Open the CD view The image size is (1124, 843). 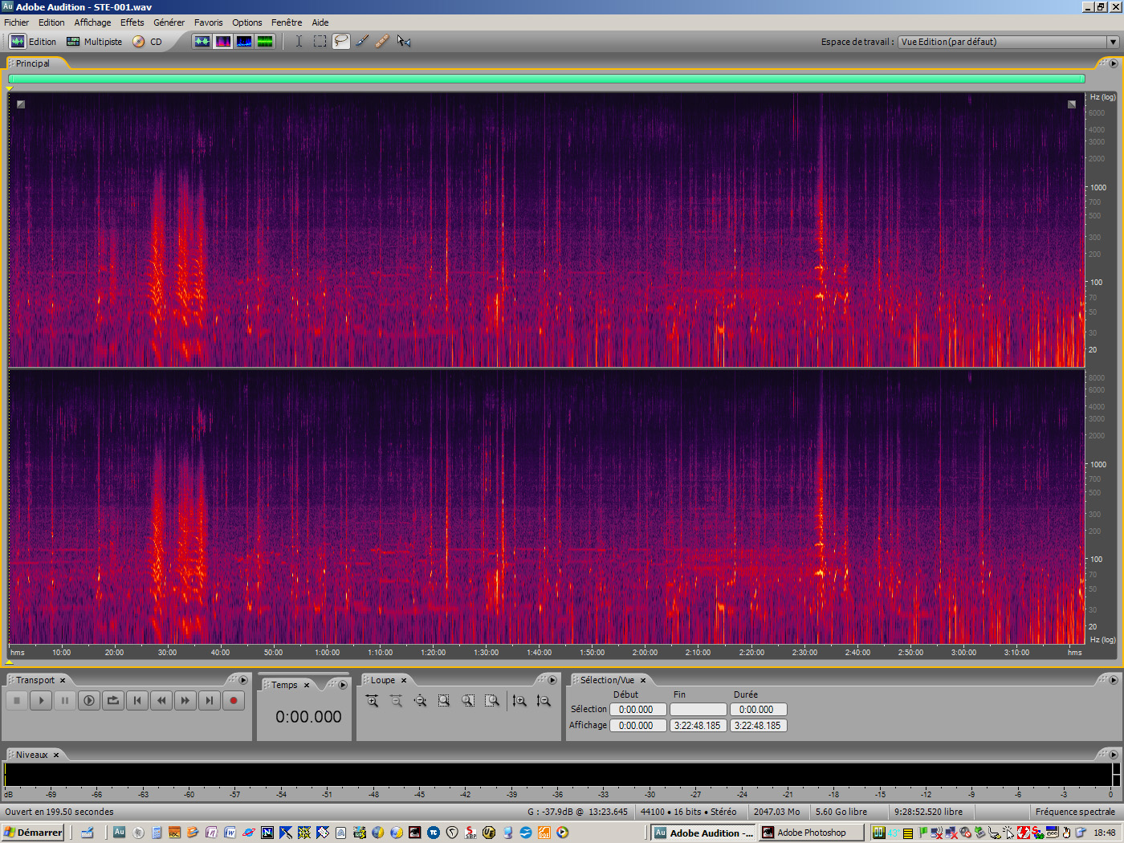pos(149,41)
